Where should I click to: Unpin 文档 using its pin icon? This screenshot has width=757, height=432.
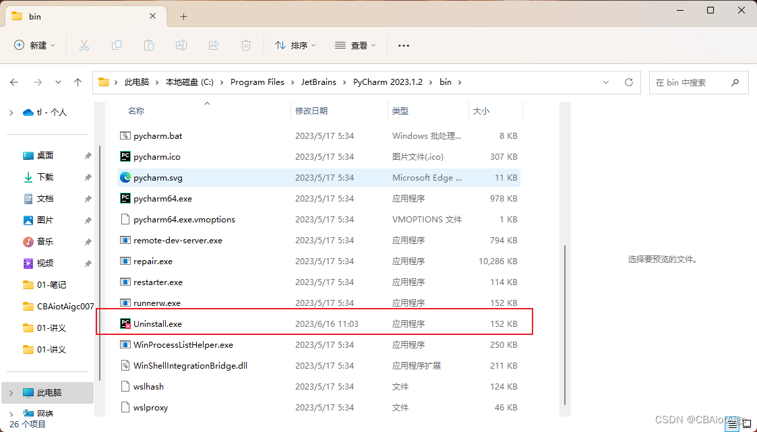point(88,199)
